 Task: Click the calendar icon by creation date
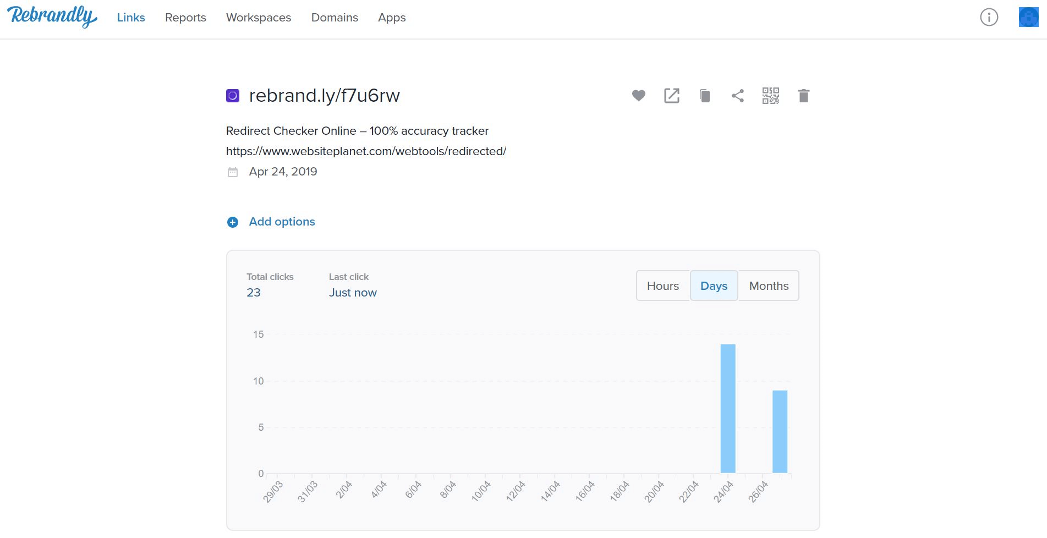click(233, 172)
